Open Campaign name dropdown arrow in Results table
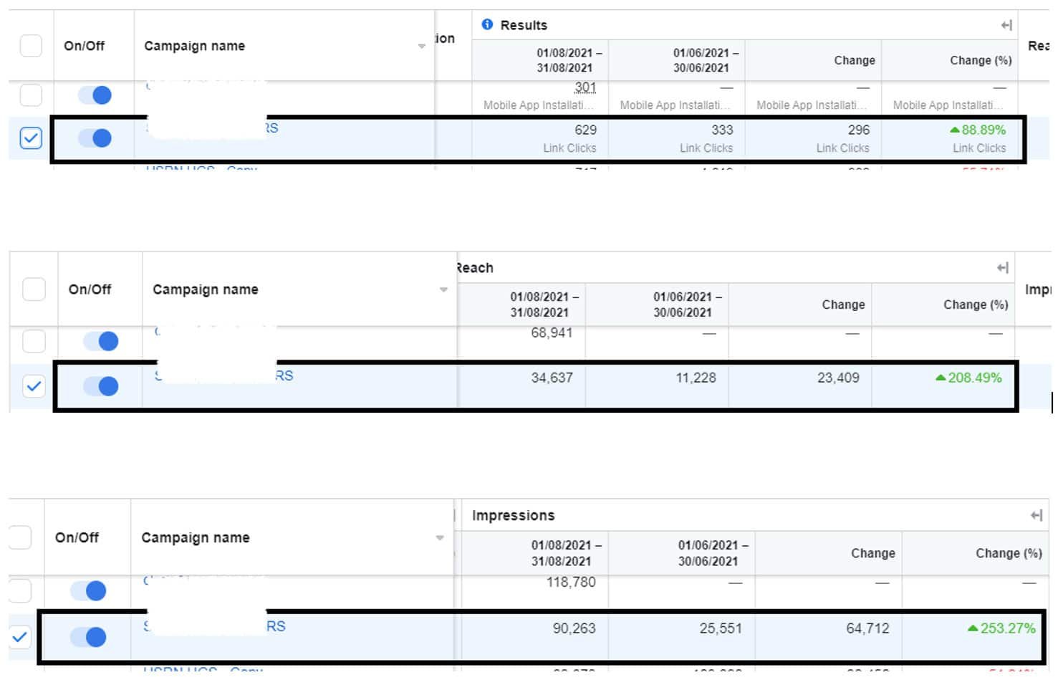Screen dimensions: 1063x685 pos(421,47)
